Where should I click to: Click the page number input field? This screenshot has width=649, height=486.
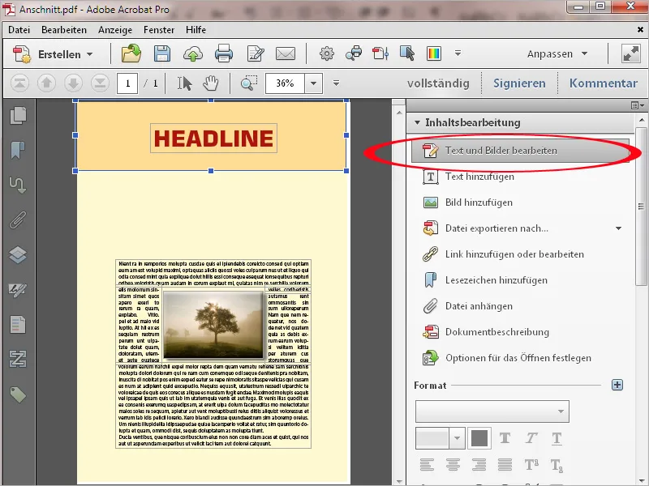pos(127,83)
